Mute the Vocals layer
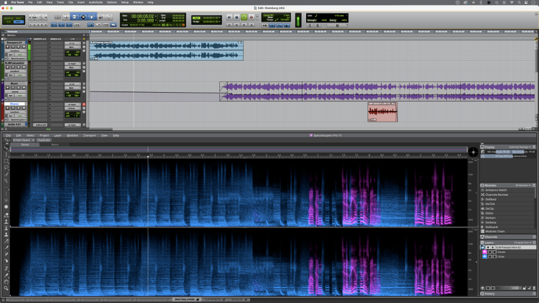Screen dimensions: 539x303 click(490, 252)
